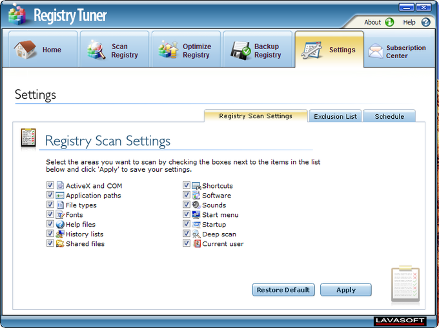Image resolution: width=439 pixels, height=328 pixels.
Task: Click the Startup icon
Action: pos(196,224)
